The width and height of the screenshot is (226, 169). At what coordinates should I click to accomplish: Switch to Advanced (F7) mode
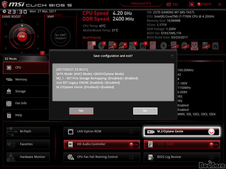pos(141,4)
